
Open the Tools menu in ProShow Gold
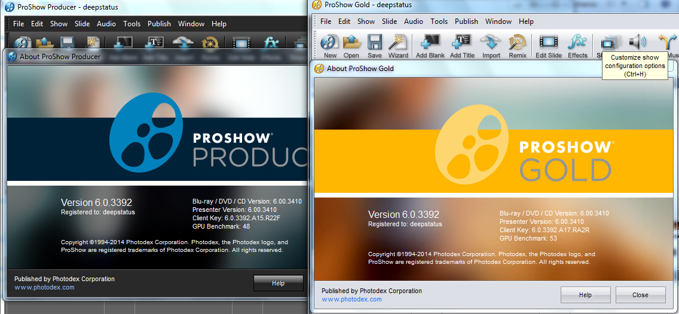439,21
